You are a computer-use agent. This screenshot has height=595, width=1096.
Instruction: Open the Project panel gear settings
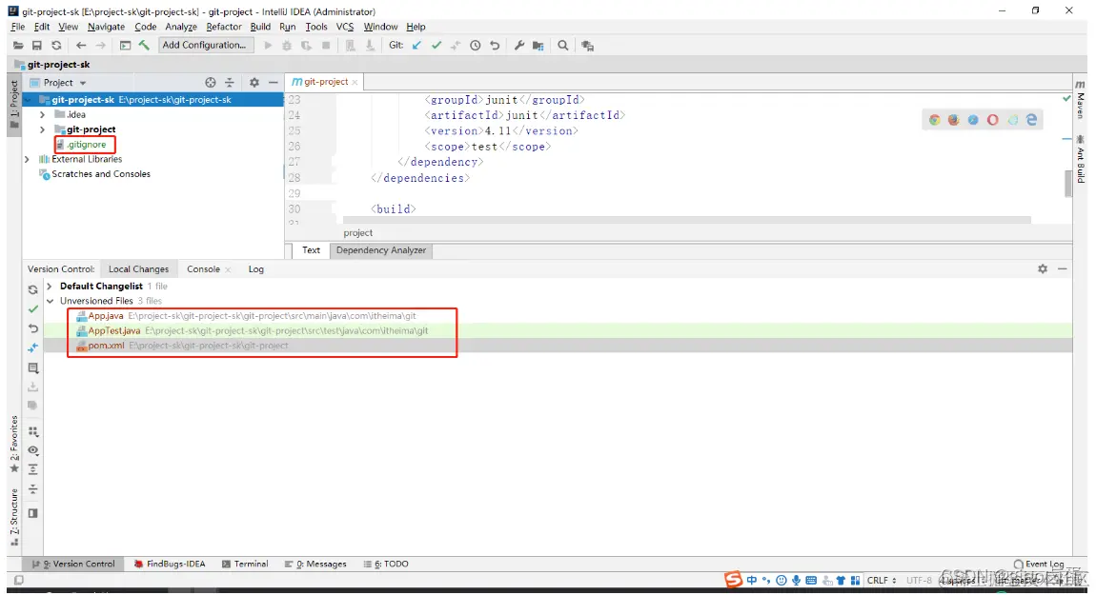coord(254,83)
